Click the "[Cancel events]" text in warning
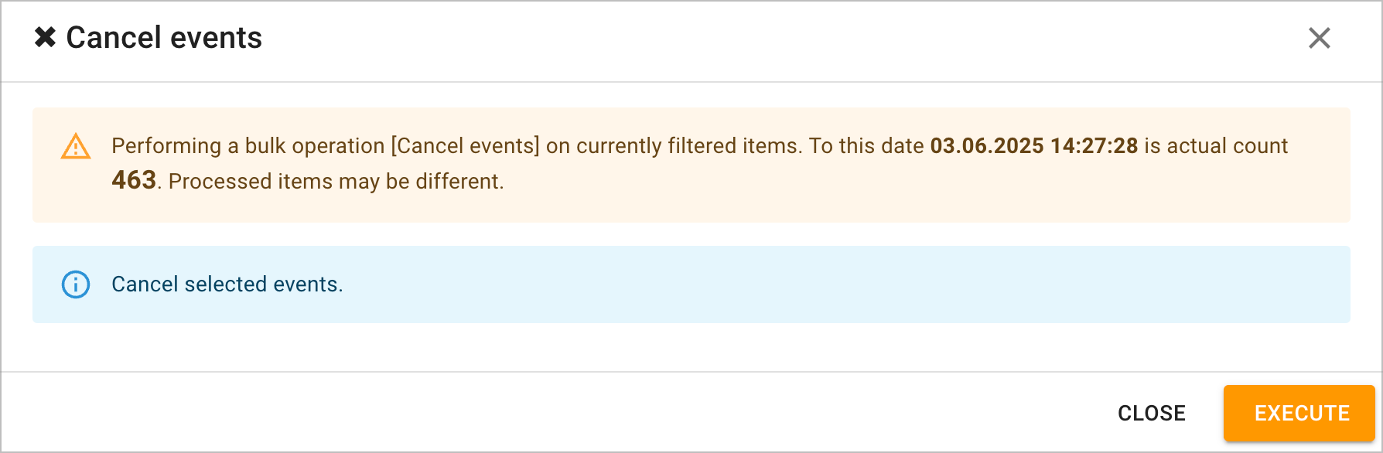Viewport: 1383px width, 453px height. [465, 145]
